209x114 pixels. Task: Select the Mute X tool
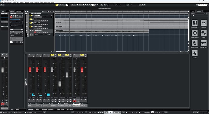point(85,5)
